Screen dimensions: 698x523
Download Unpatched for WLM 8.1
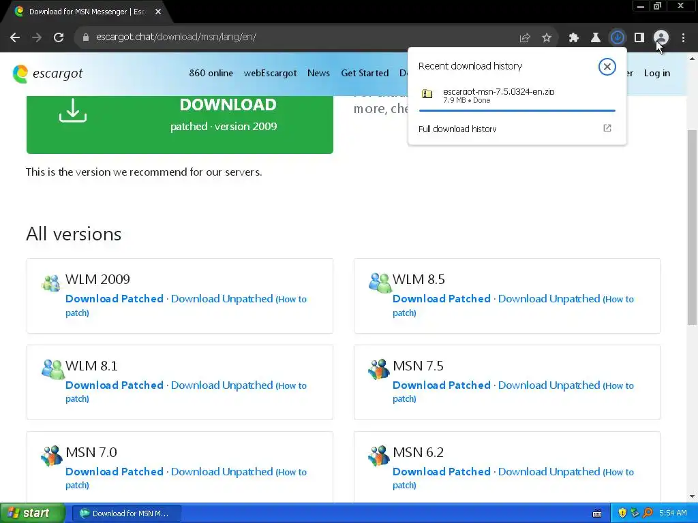point(222,385)
